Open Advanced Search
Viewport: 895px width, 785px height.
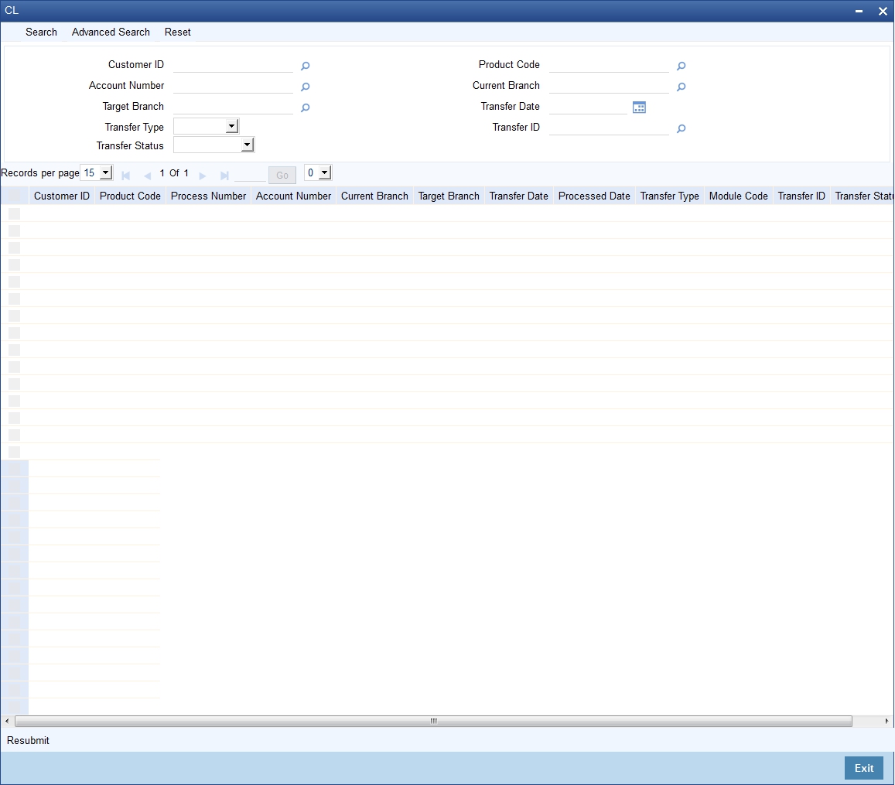coord(111,32)
